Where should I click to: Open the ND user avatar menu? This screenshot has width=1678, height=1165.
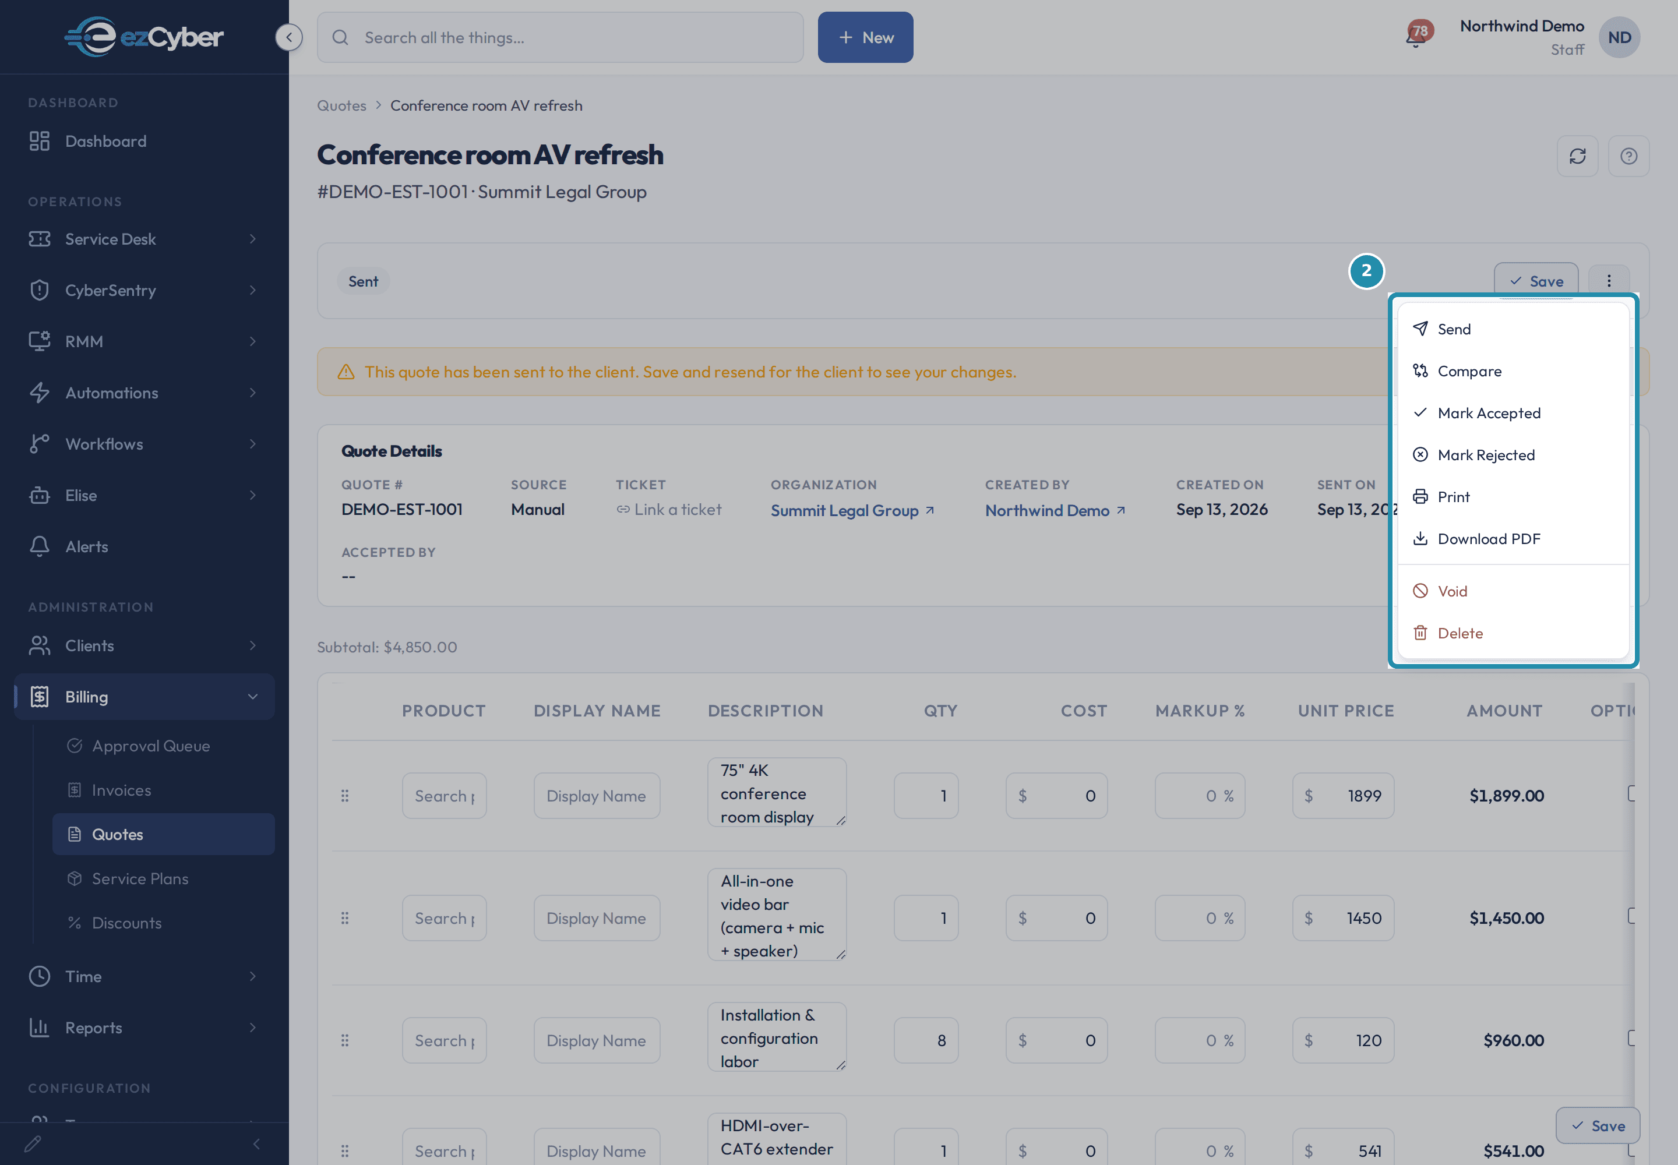1619,37
